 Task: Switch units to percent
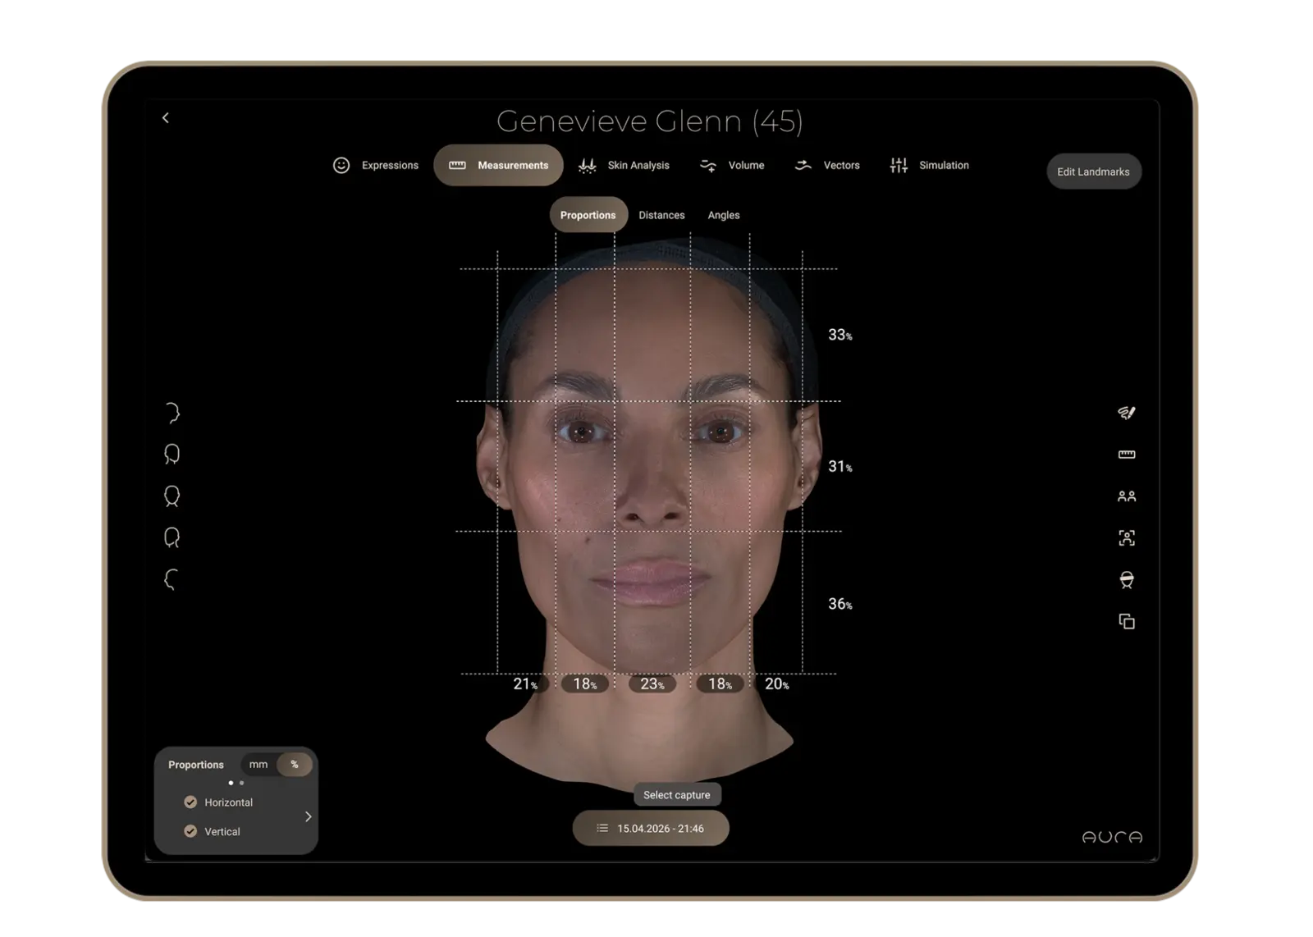click(295, 764)
